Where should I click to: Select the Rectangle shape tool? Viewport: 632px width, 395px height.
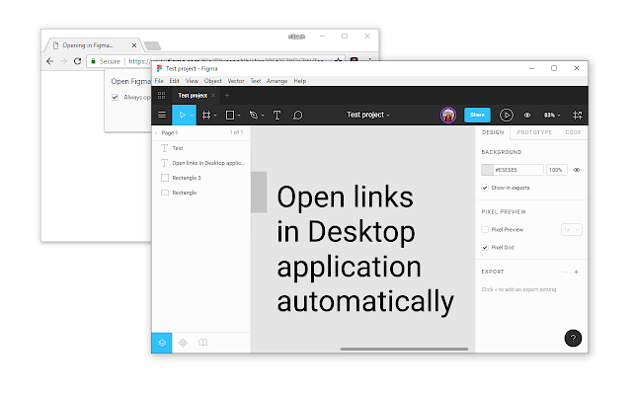point(230,116)
